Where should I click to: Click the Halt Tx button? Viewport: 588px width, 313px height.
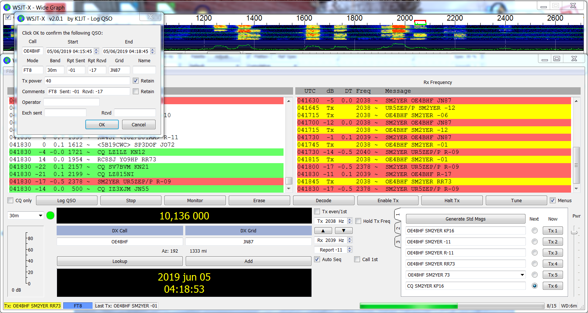(452, 200)
